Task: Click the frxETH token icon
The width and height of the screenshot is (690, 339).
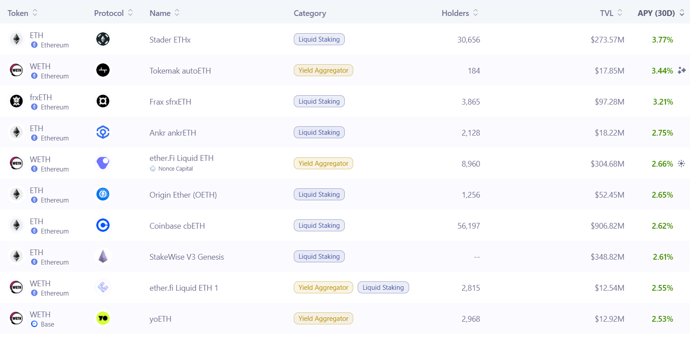Action: point(16,101)
